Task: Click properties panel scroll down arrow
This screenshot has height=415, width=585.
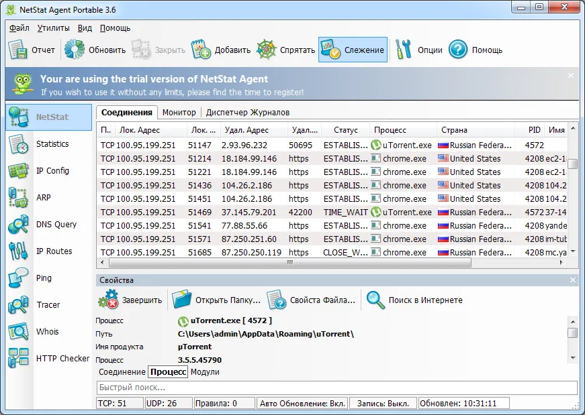Action: point(573,358)
